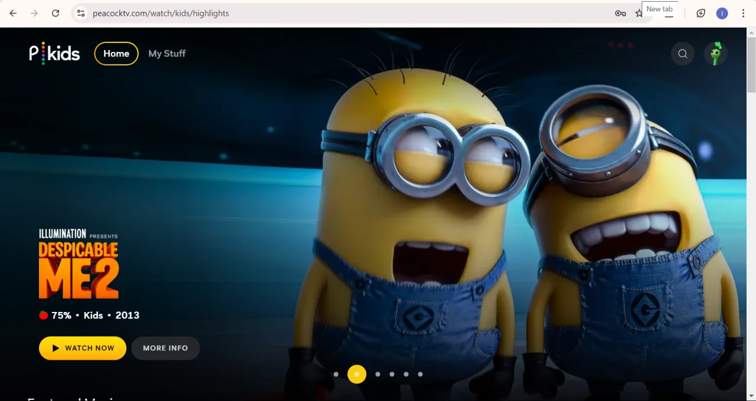Open the green bird profile avatar
The height and width of the screenshot is (401, 756).
(716, 54)
